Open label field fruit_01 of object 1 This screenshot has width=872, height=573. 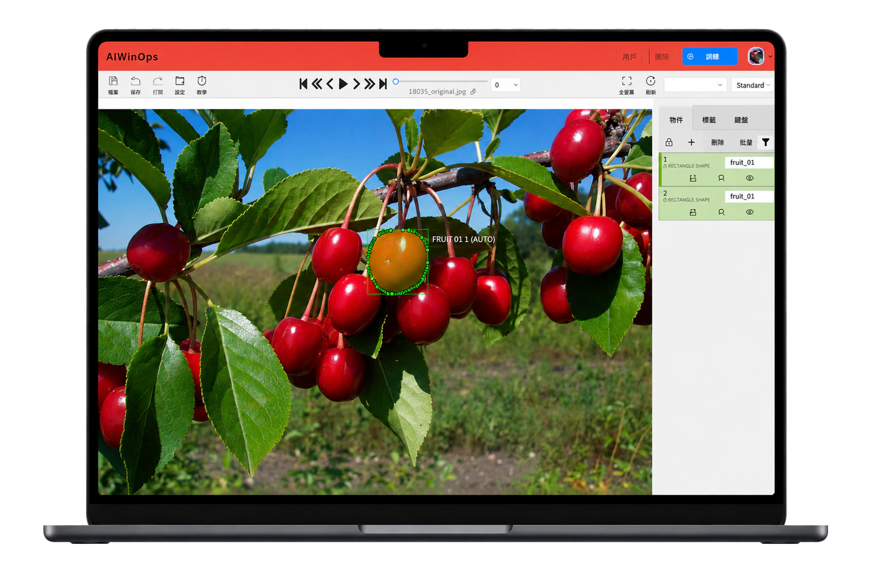pos(748,162)
